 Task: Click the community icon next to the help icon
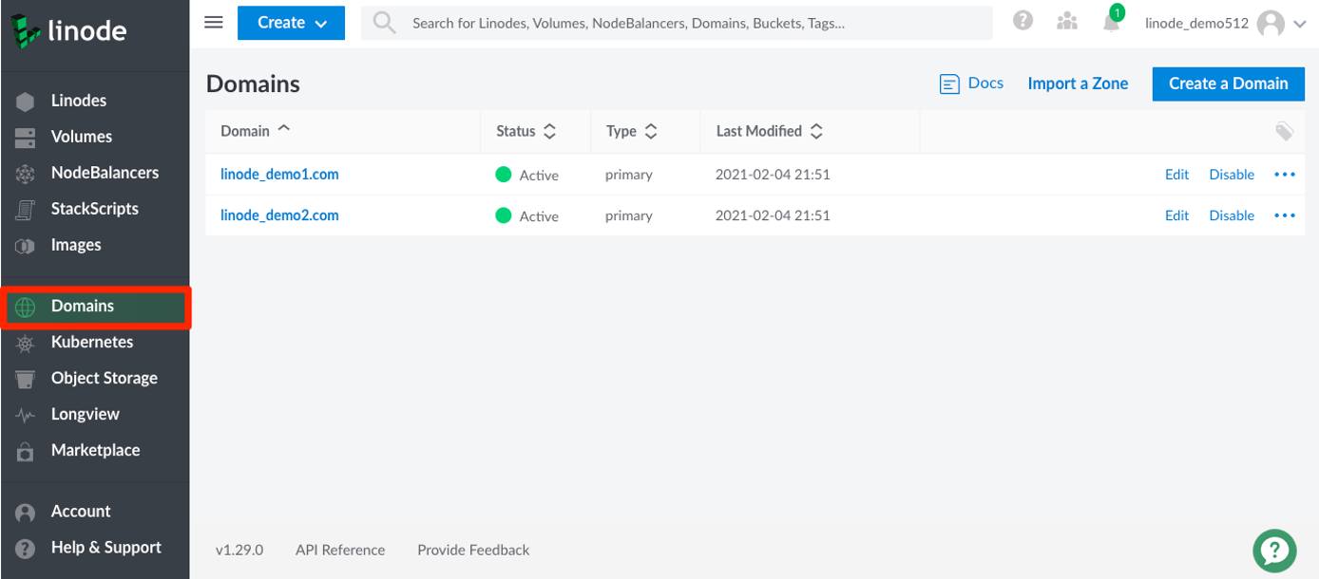[x=1066, y=20]
